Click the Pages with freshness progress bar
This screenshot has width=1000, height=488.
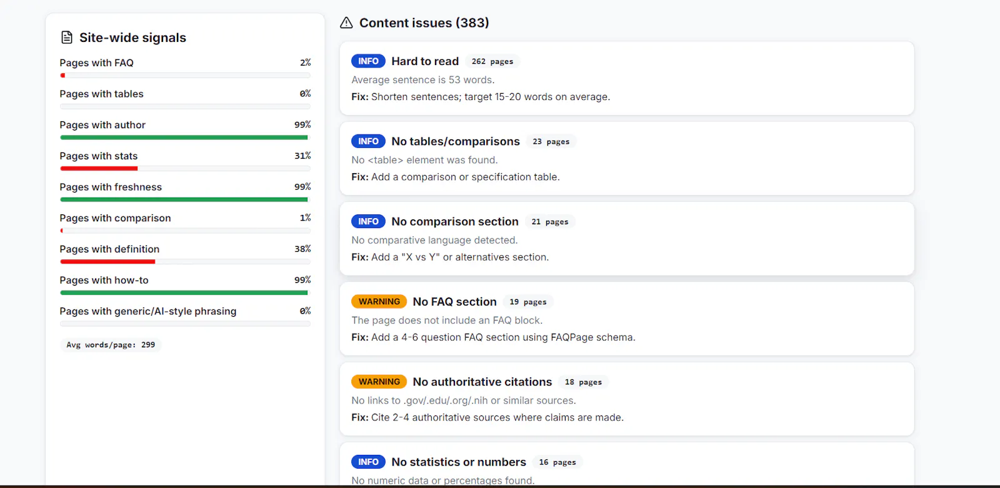click(x=185, y=200)
